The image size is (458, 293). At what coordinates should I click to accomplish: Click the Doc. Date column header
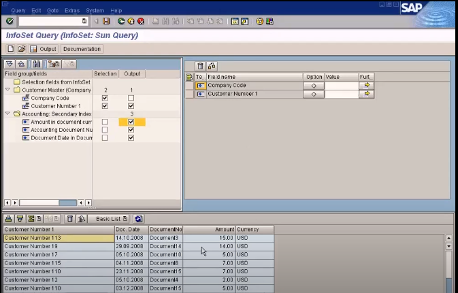131,229
